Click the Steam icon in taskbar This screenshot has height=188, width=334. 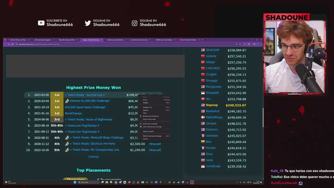point(178,182)
